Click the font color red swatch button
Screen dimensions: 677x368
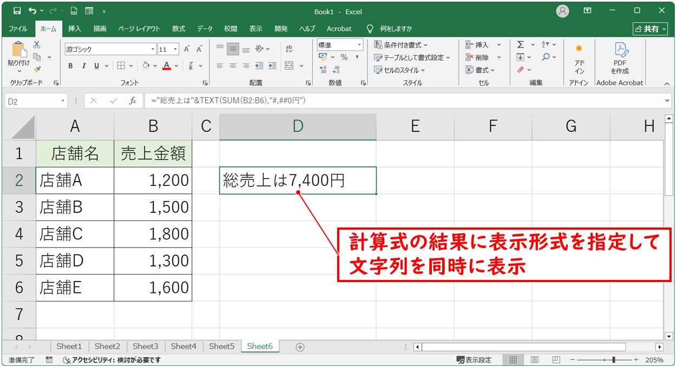167,66
